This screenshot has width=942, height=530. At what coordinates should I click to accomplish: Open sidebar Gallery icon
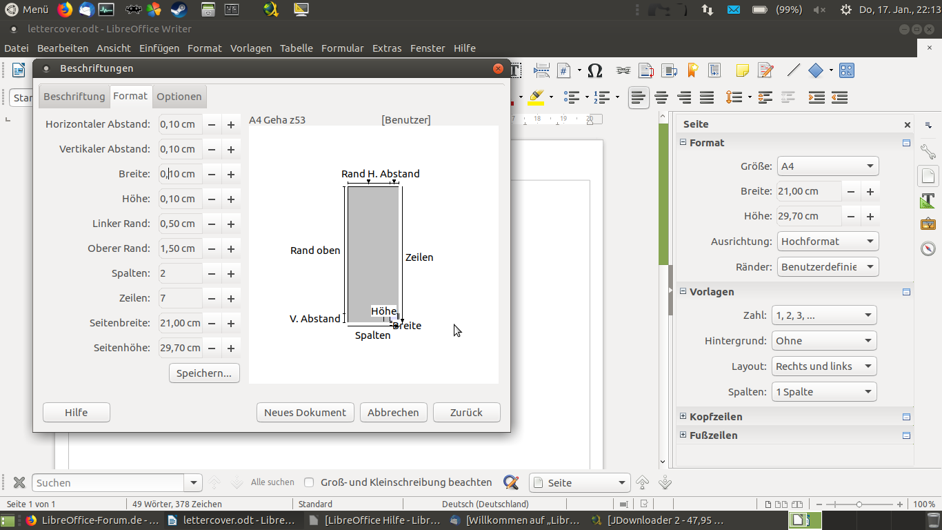[928, 224]
